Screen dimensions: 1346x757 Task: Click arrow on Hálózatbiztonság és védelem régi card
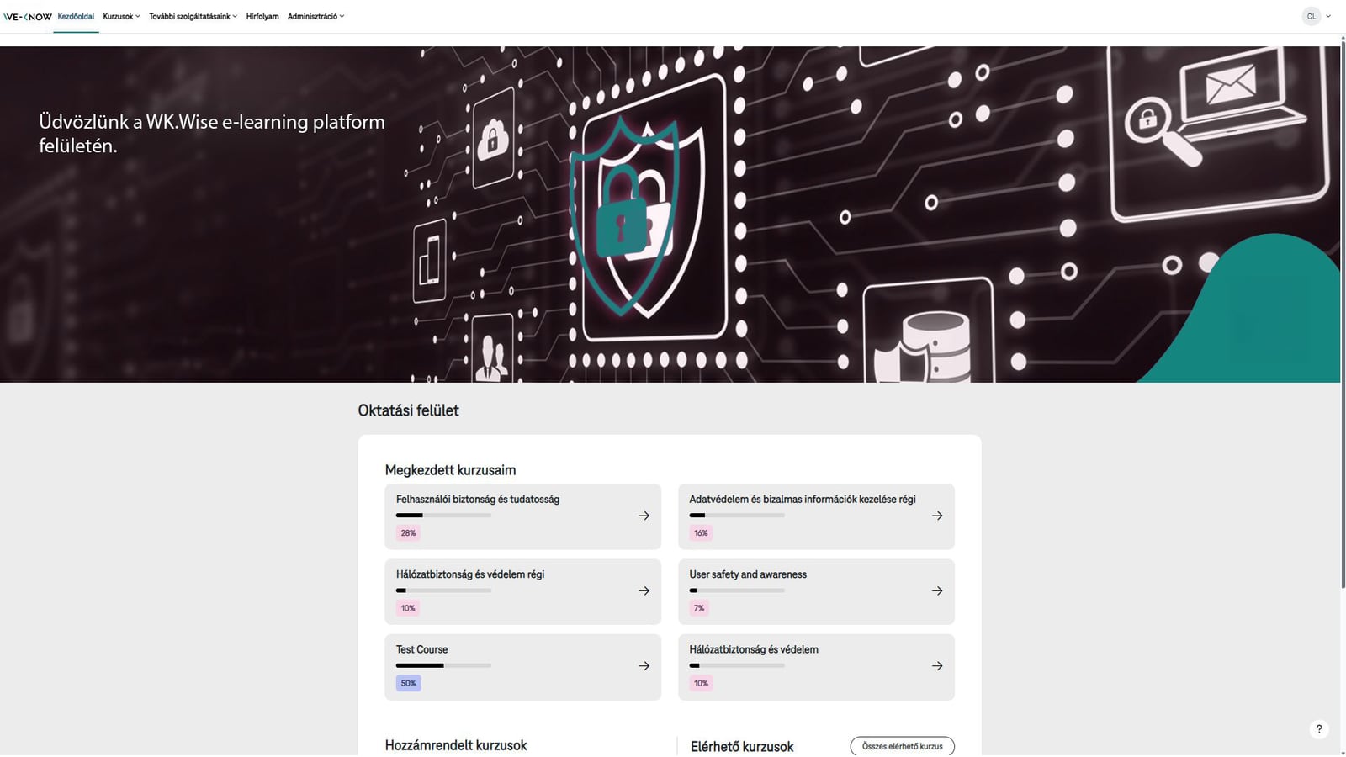(644, 591)
